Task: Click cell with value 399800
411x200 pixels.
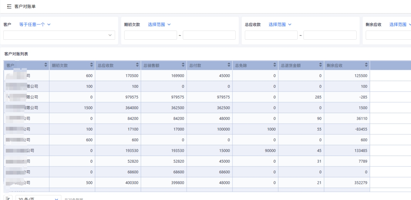Action: 163,183
